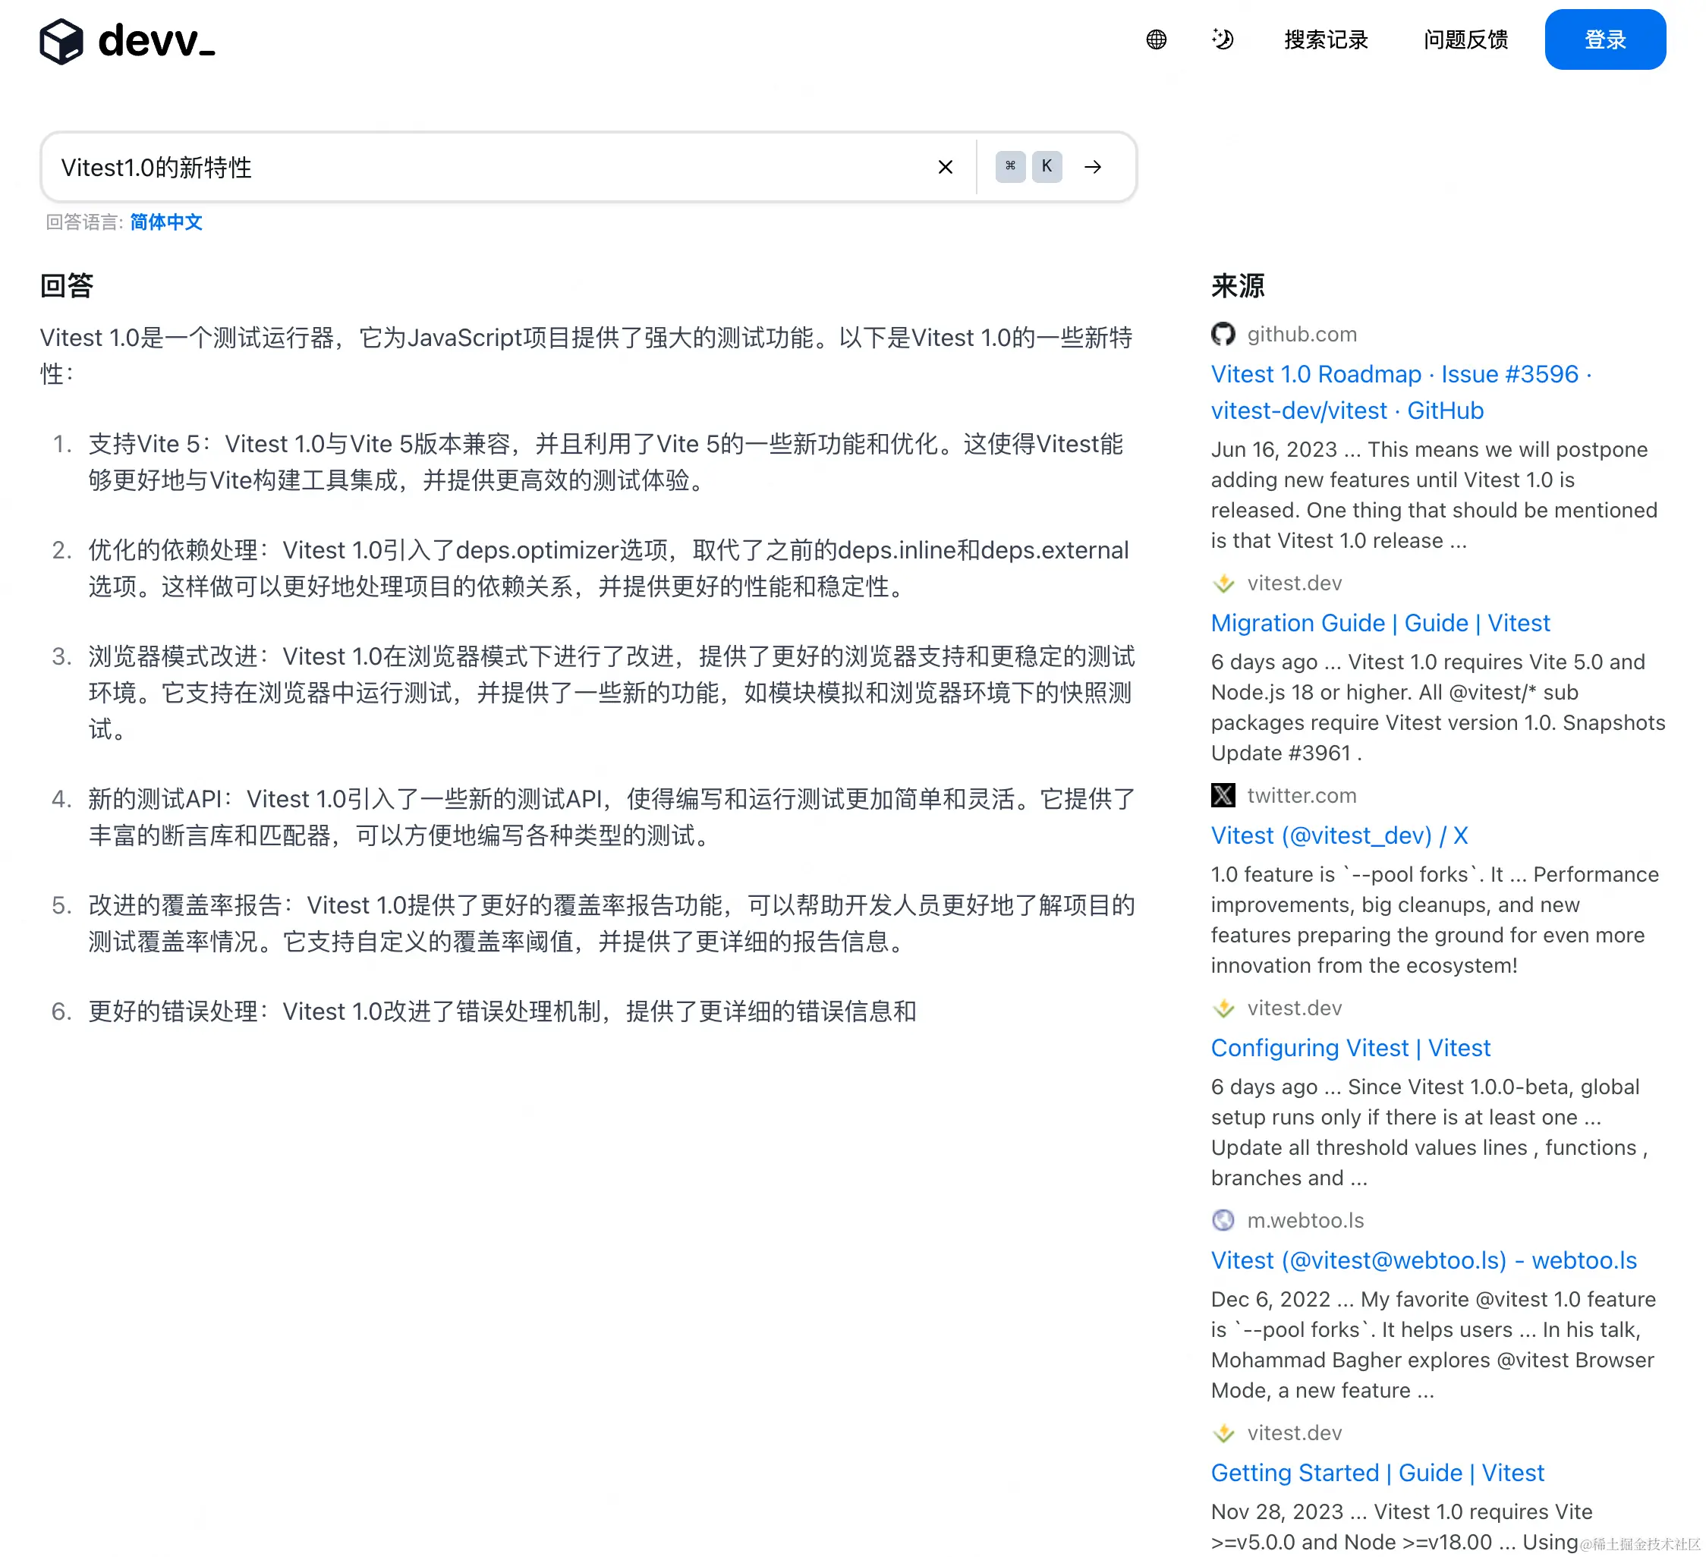This screenshot has height=1557, width=1706.
Task: Open the Configuring Vitest | Vitest link
Action: [1350, 1048]
